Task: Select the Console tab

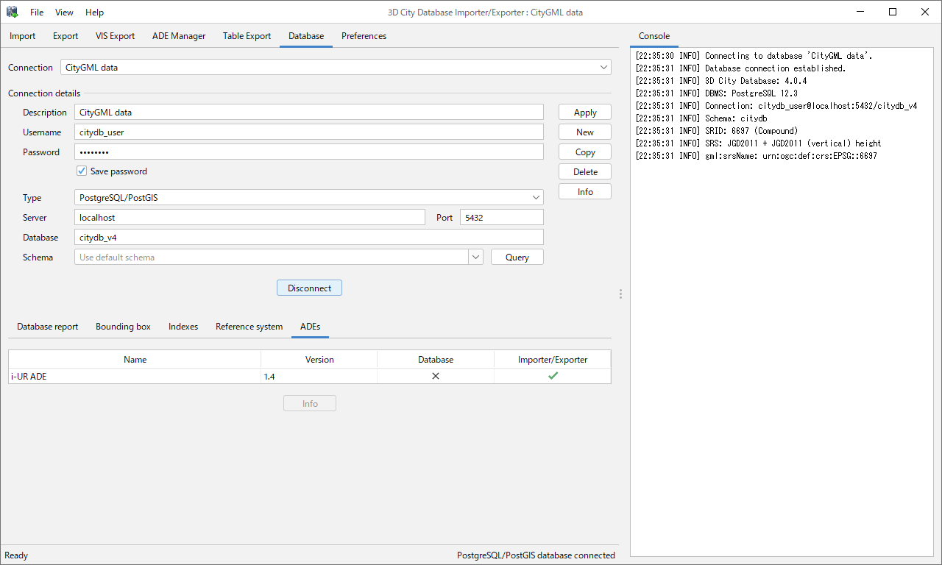Action: coord(654,35)
